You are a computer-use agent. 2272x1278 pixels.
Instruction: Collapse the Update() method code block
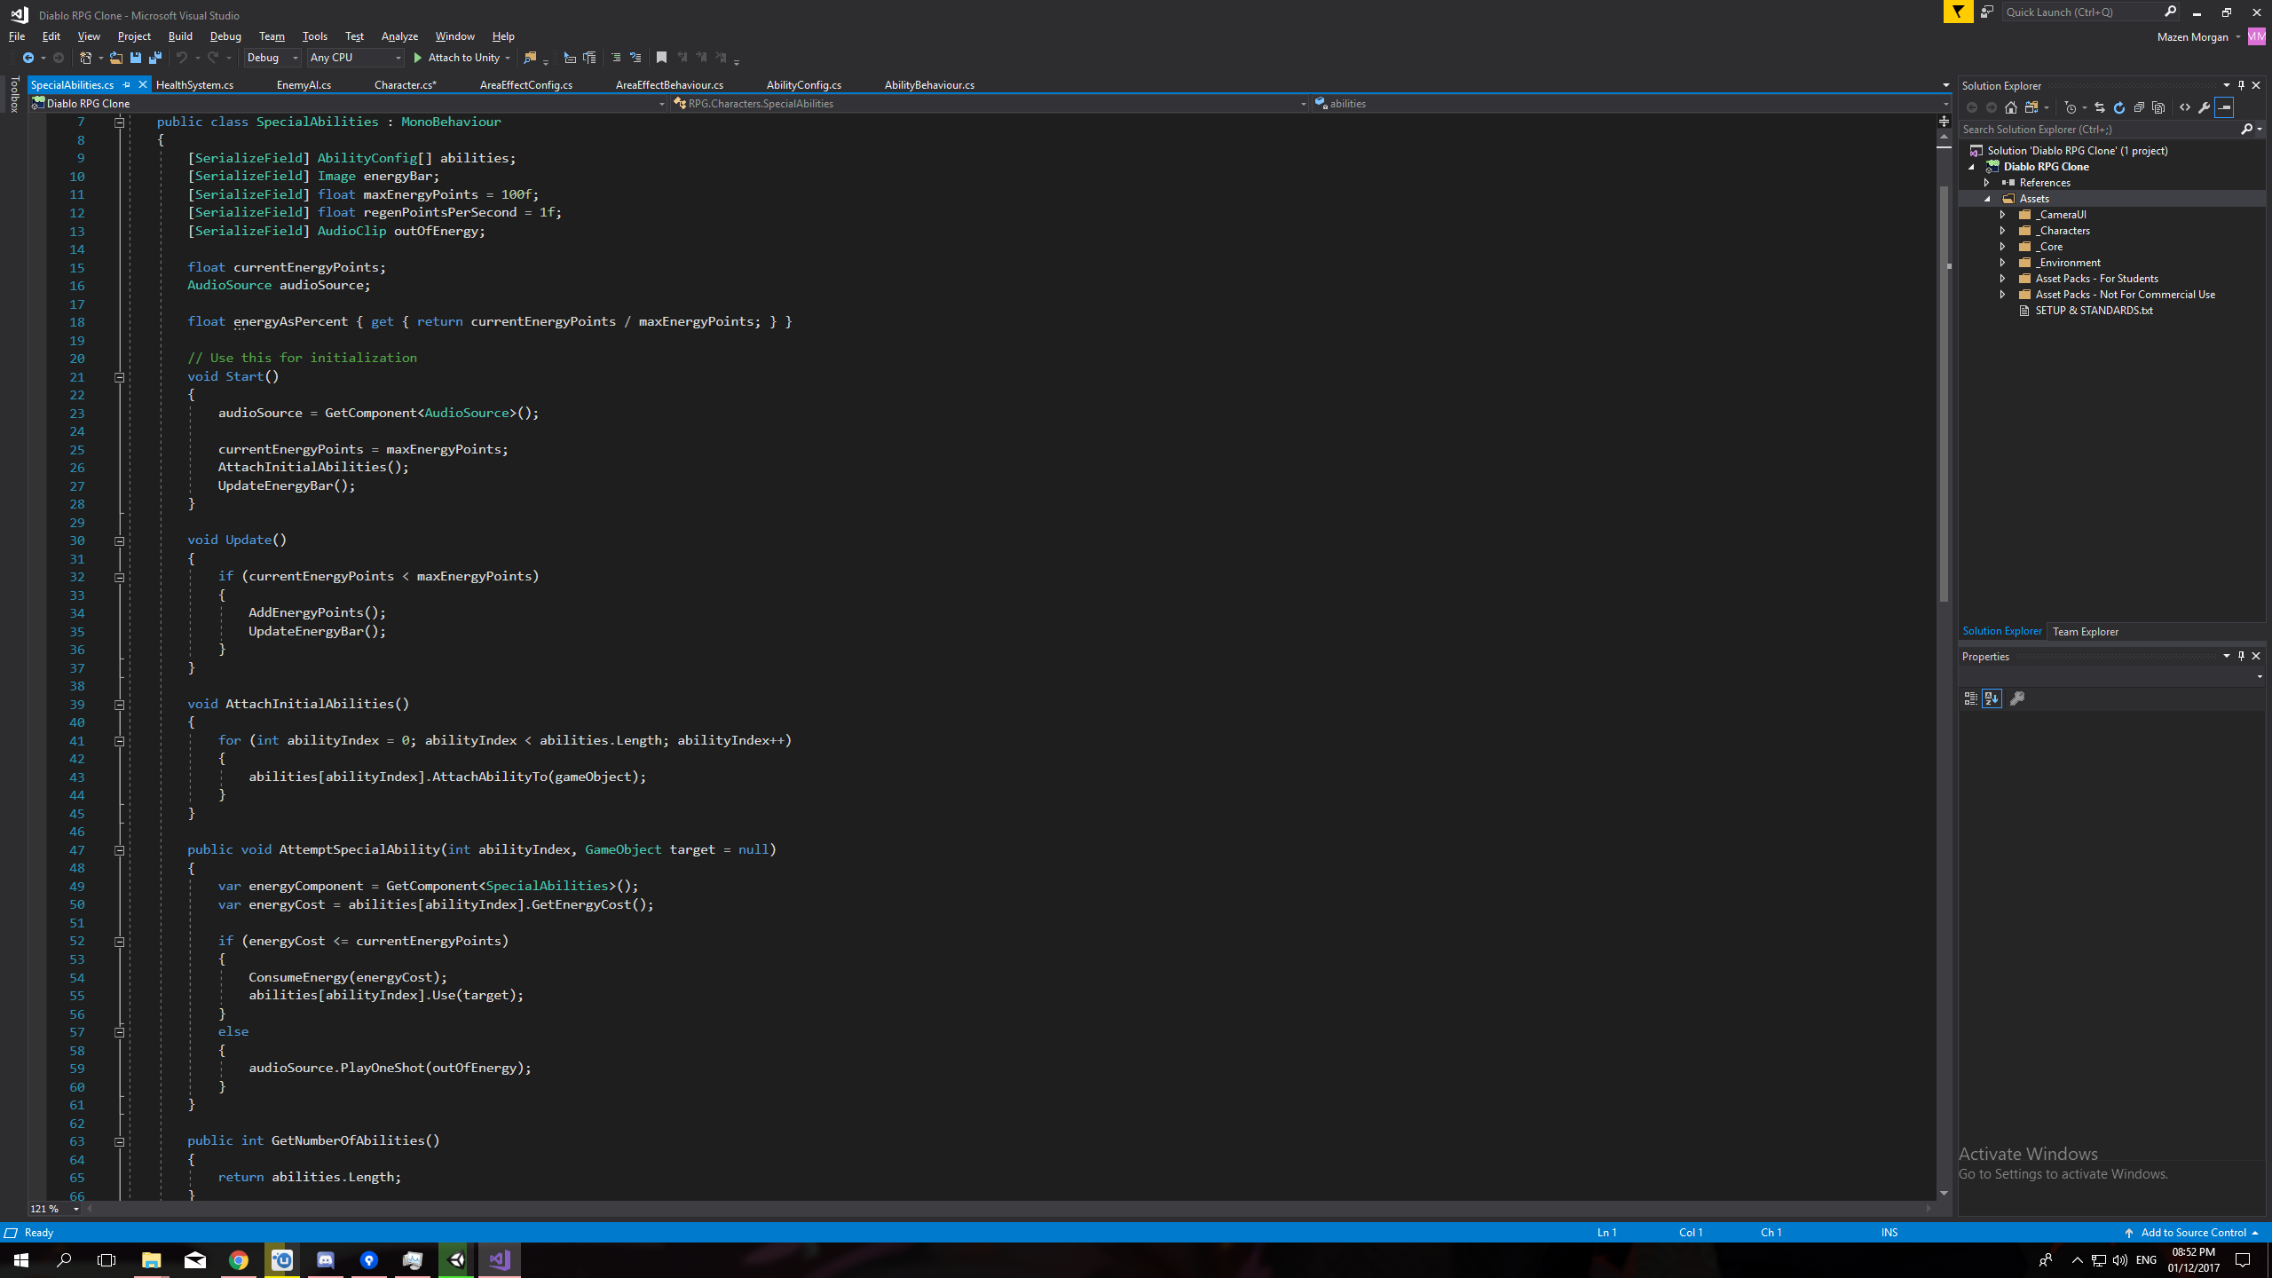pos(119,540)
